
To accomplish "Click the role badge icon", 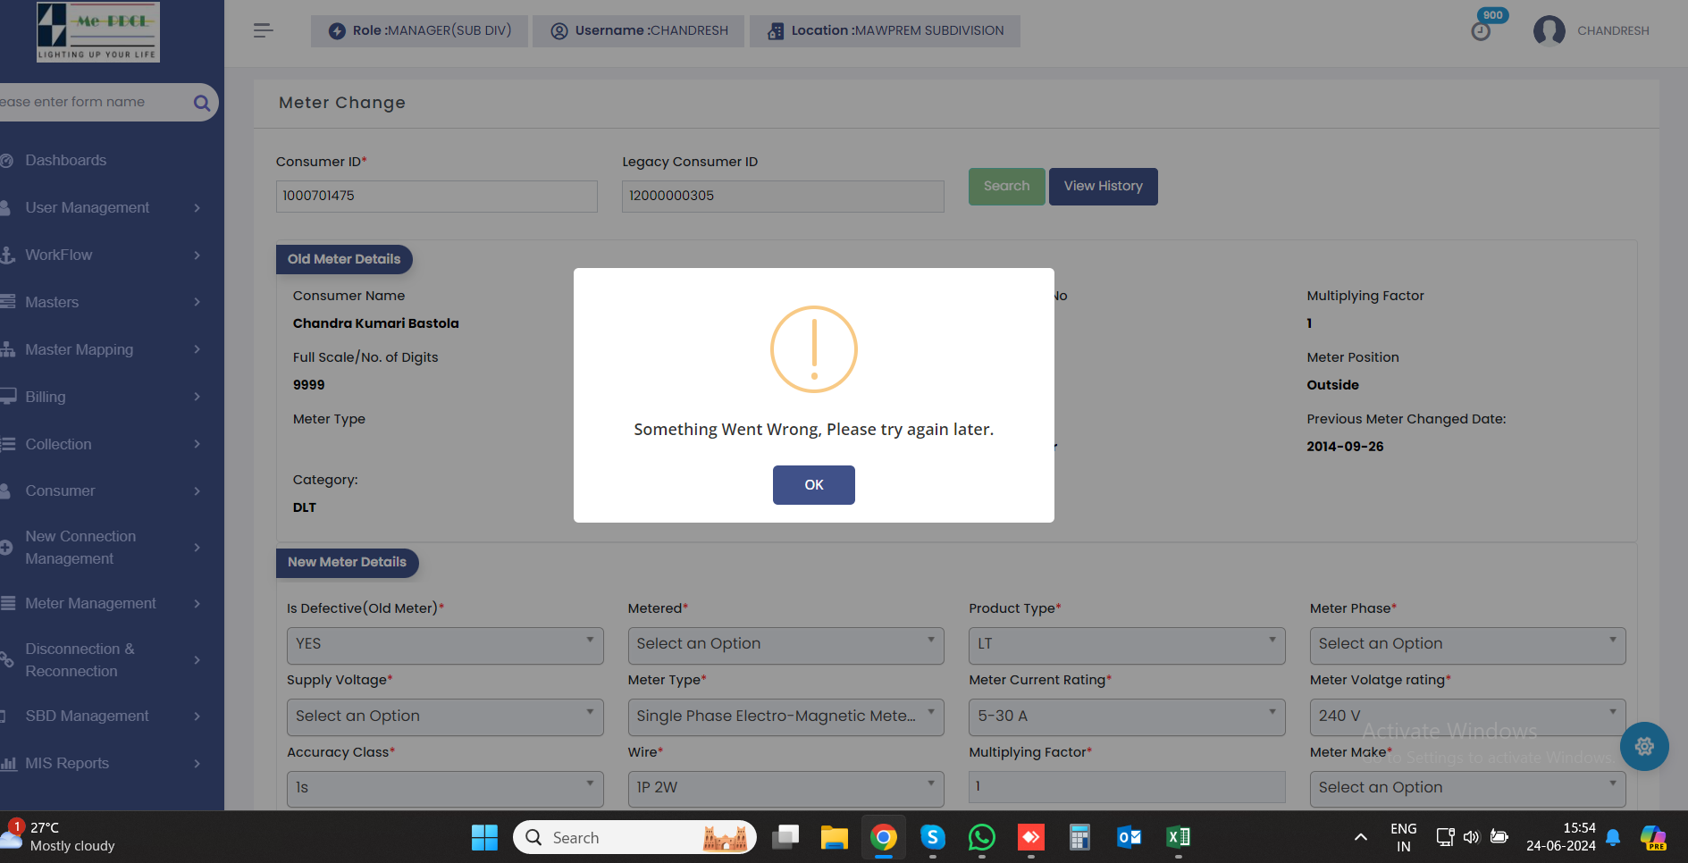I will [x=337, y=31].
